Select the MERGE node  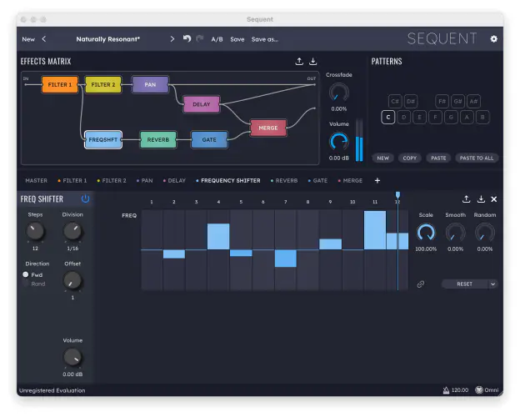pos(268,128)
